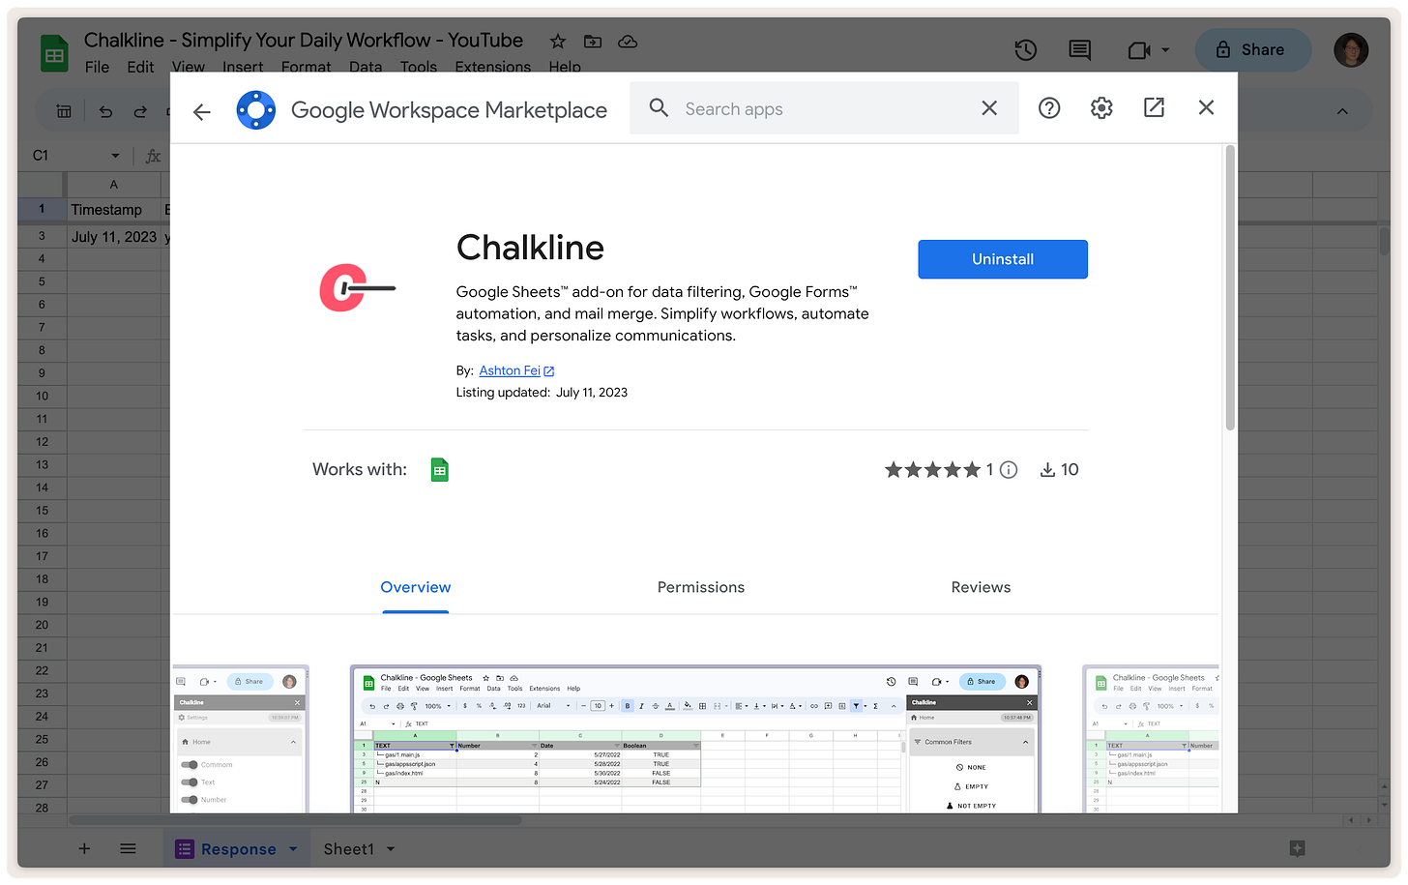Image resolution: width=1408 pixels, height=885 pixels.
Task: Open the Help menu
Action: click(565, 67)
